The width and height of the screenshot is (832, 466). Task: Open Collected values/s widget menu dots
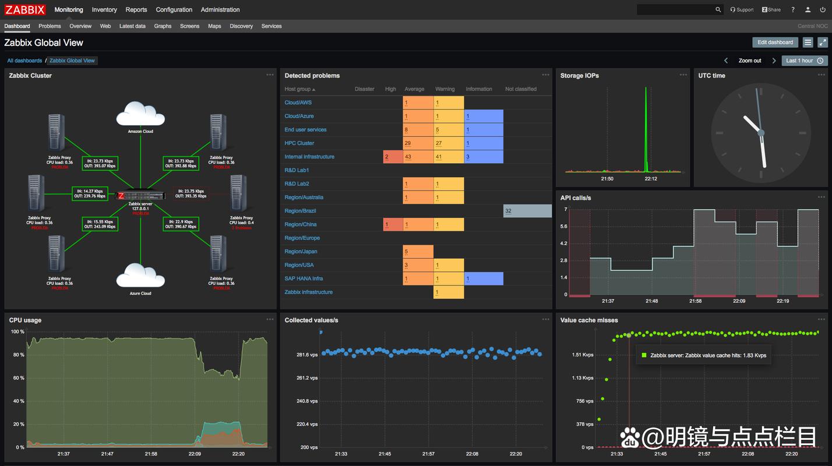545,320
